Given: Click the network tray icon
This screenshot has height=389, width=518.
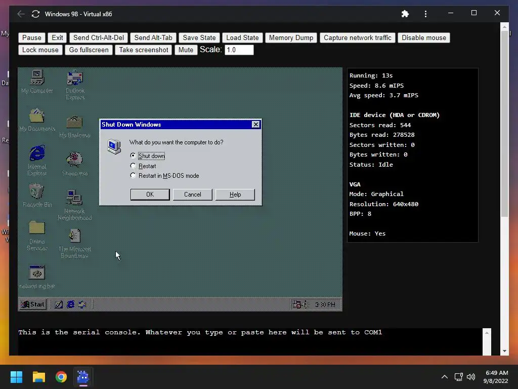Looking at the screenshot, I should point(458,377).
